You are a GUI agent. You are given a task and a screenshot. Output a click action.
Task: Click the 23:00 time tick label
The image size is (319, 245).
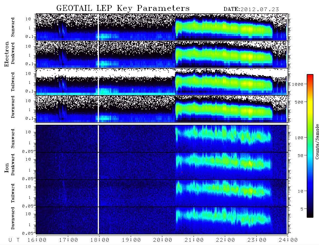click(257, 240)
